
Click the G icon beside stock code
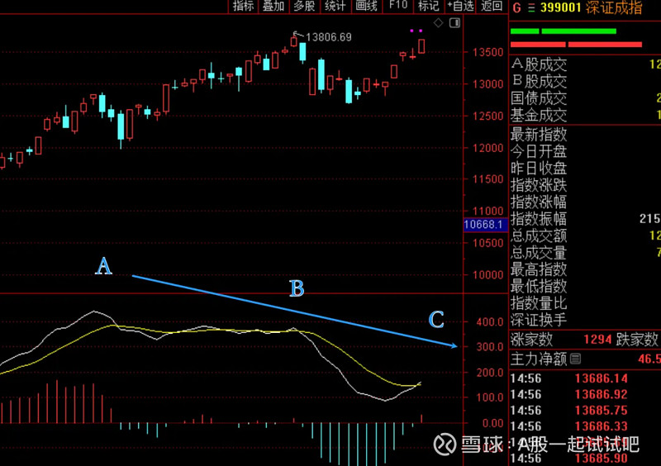pyautogui.click(x=517, y=8)
